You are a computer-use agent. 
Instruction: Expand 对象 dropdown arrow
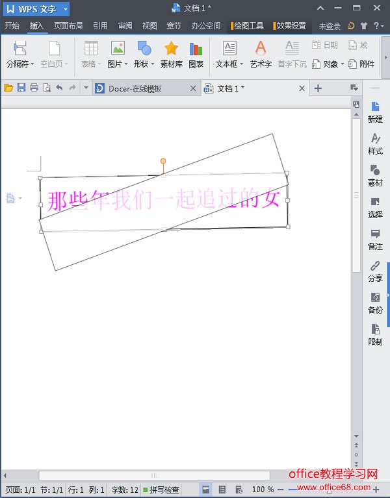343,64
